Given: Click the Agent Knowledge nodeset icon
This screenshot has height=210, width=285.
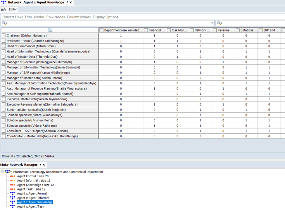Looking at the screenshot, I should (13, 185).
